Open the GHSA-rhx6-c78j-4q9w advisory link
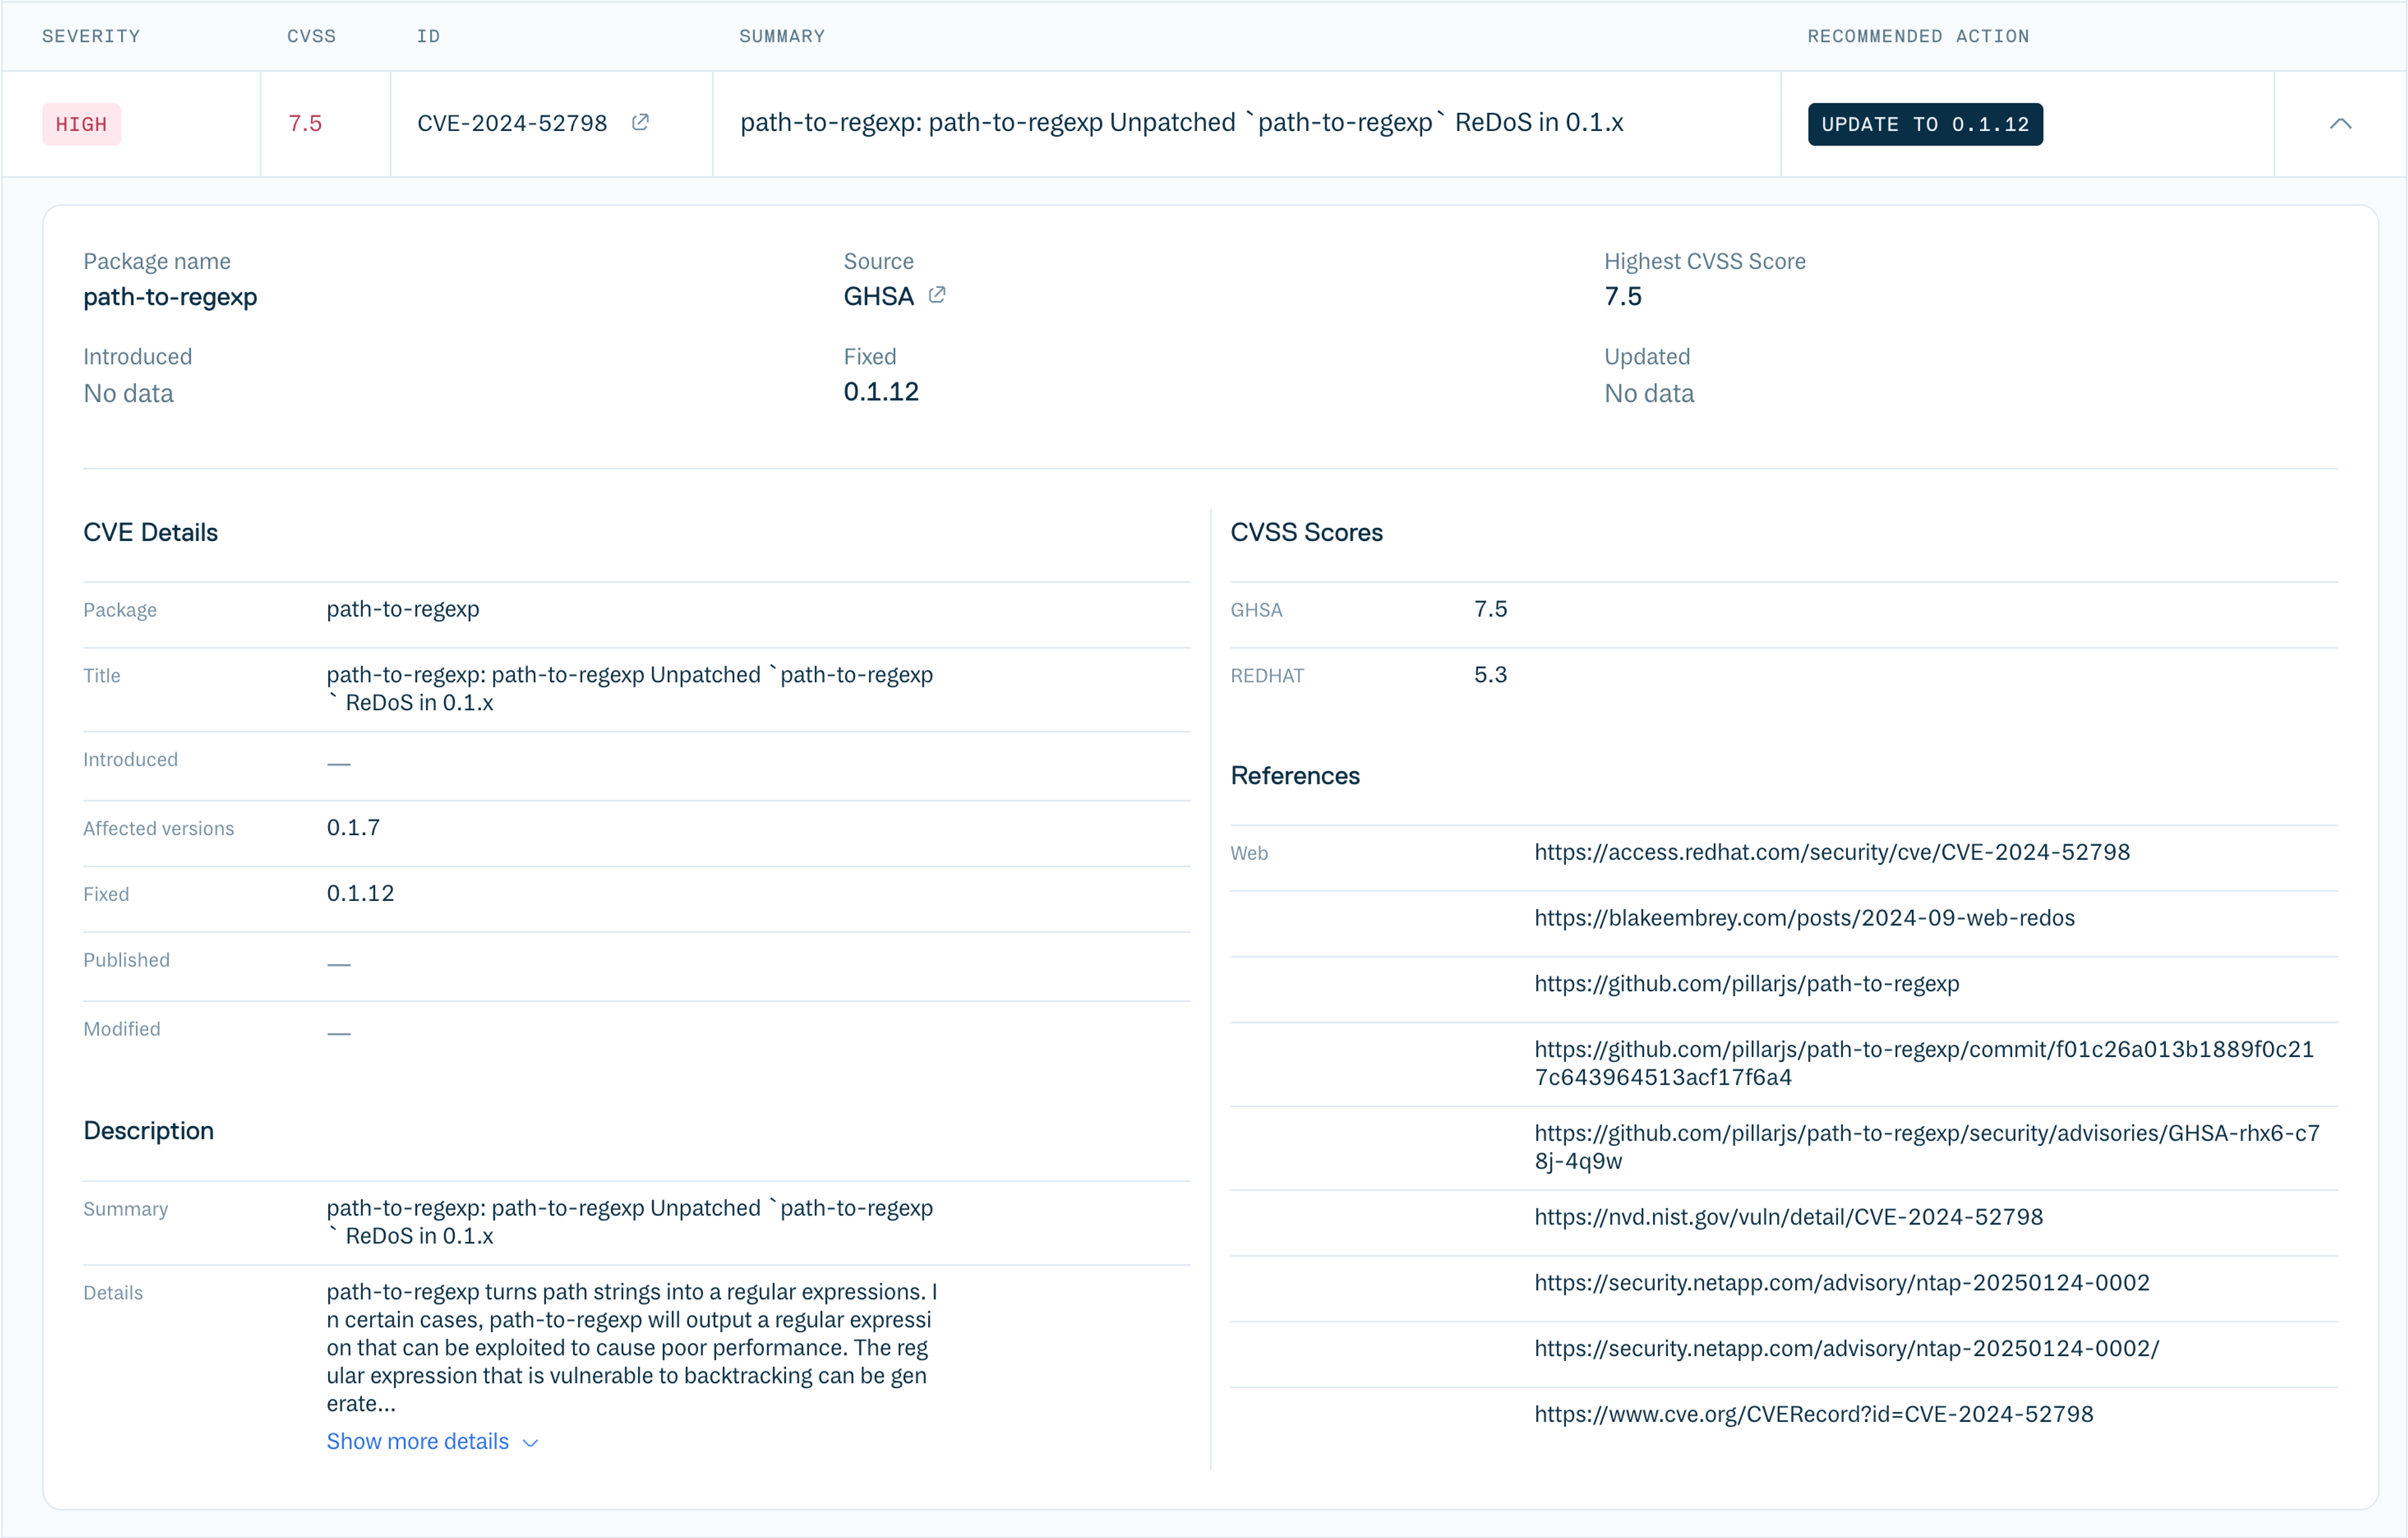Viewport: 2408px width, 1538px height. [x=1927, y=1147]
